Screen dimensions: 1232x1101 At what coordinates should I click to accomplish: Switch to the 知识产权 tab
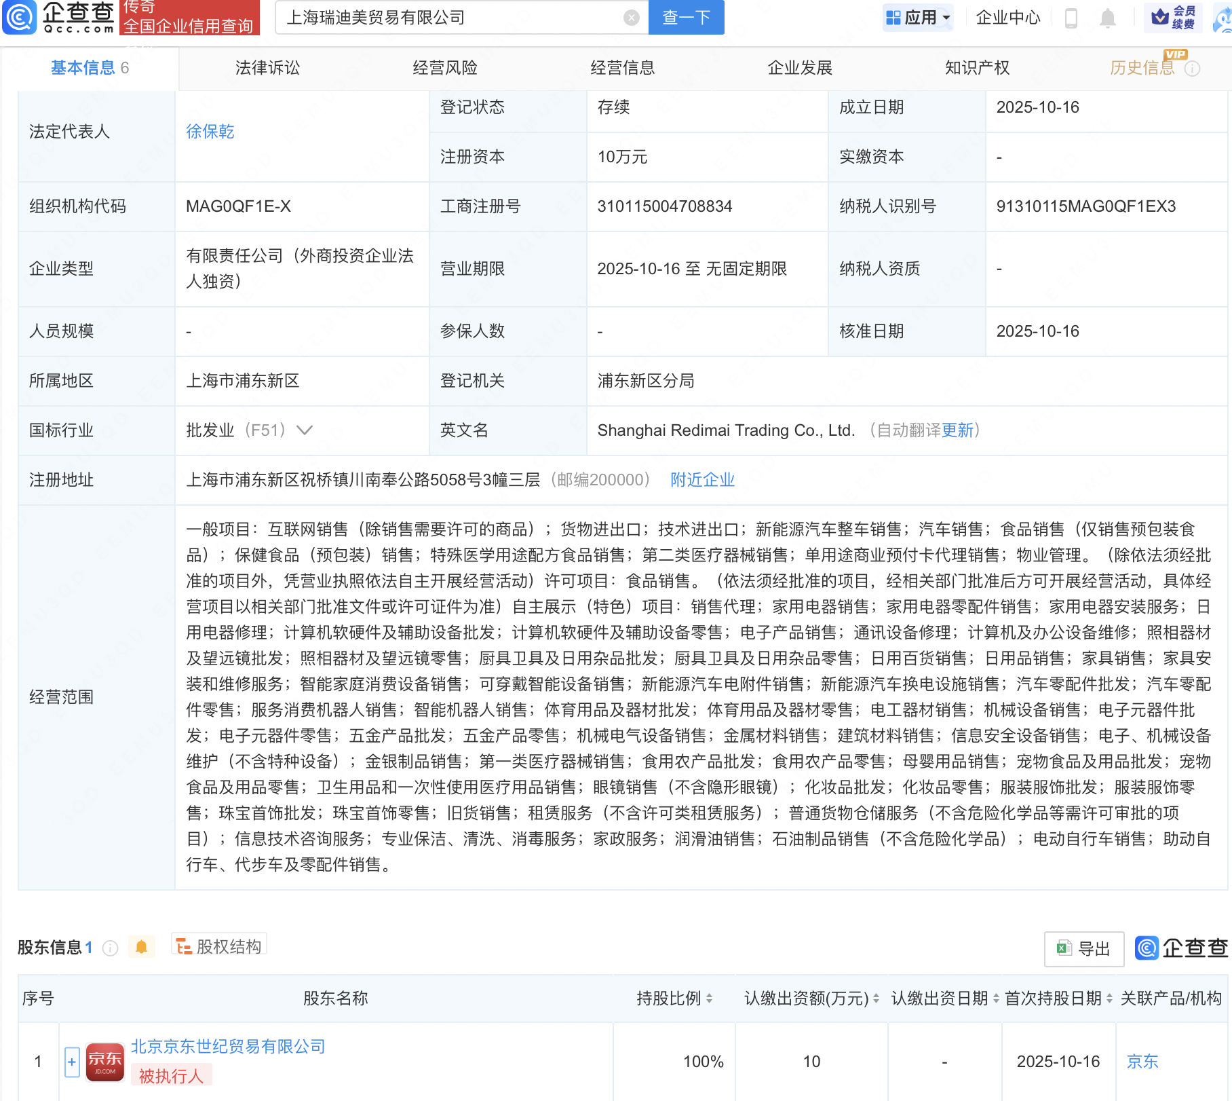(x=977, y=68)
